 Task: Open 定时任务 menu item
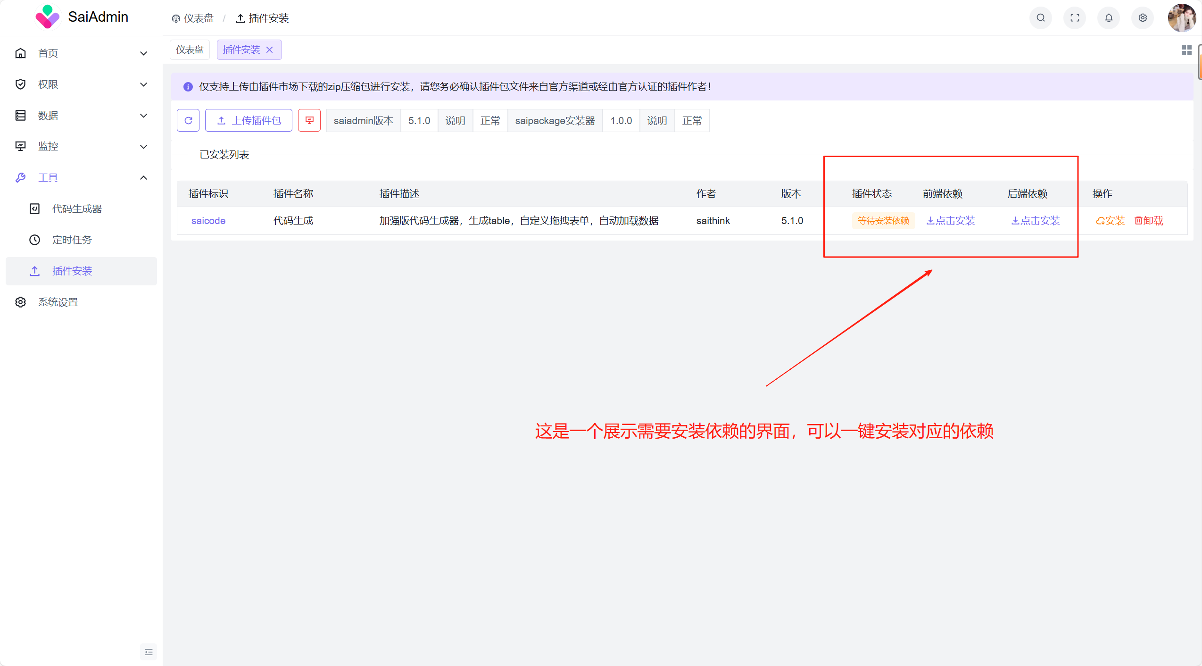click(81, 240)
